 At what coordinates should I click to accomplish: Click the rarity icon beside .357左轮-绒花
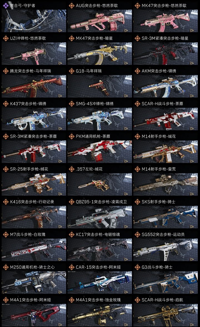pyautogui.click(x=72, y=169)
